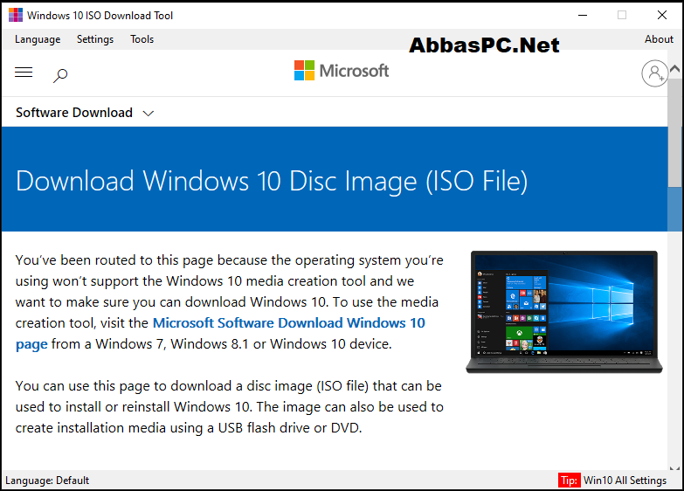684x491 pixels.
Task: Expand the Software Download dropdown
Action: (x=85, y=113)
